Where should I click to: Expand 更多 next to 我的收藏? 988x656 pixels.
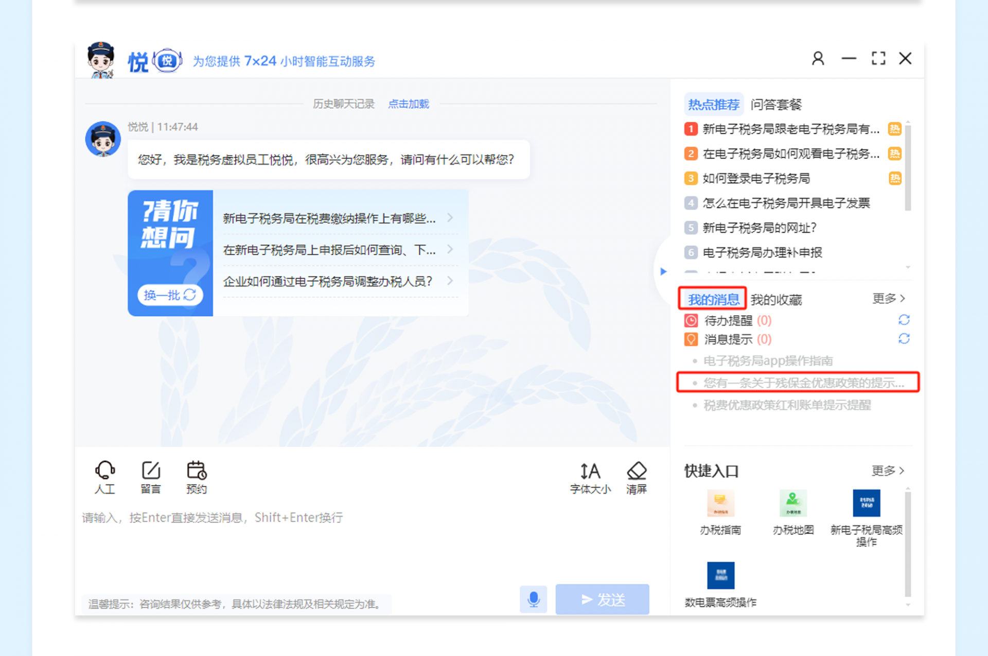(x=888, y=299)
